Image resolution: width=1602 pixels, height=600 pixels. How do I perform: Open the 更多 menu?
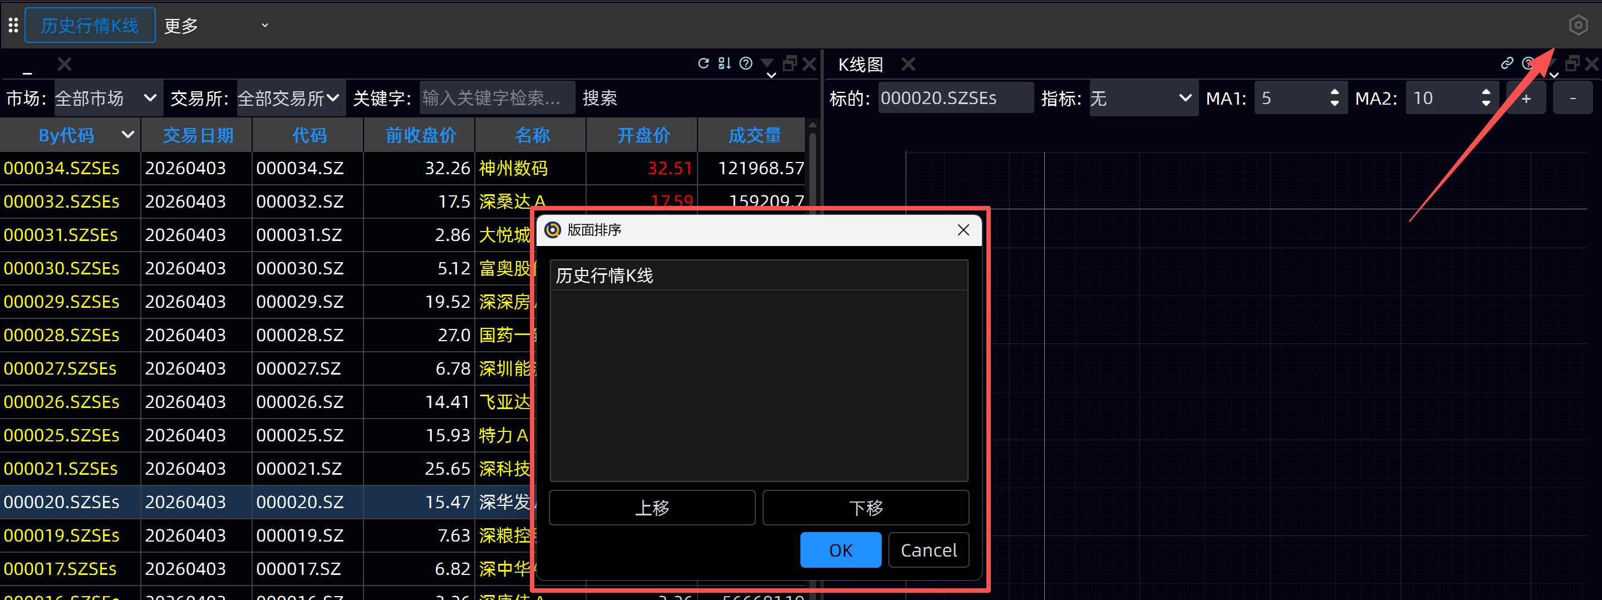pos(215,26)
